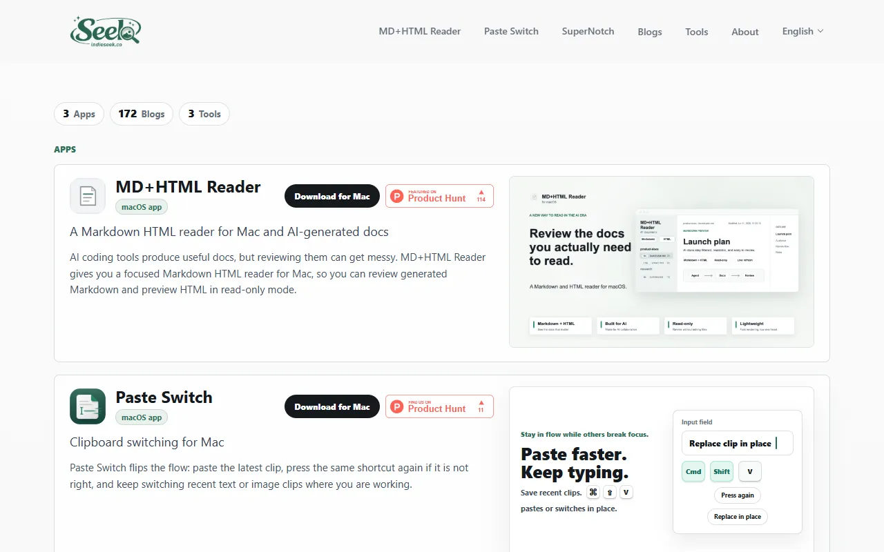Screen dimensions: 884x552
Task: Open the Paste Switch preview image
Action: 662,469
